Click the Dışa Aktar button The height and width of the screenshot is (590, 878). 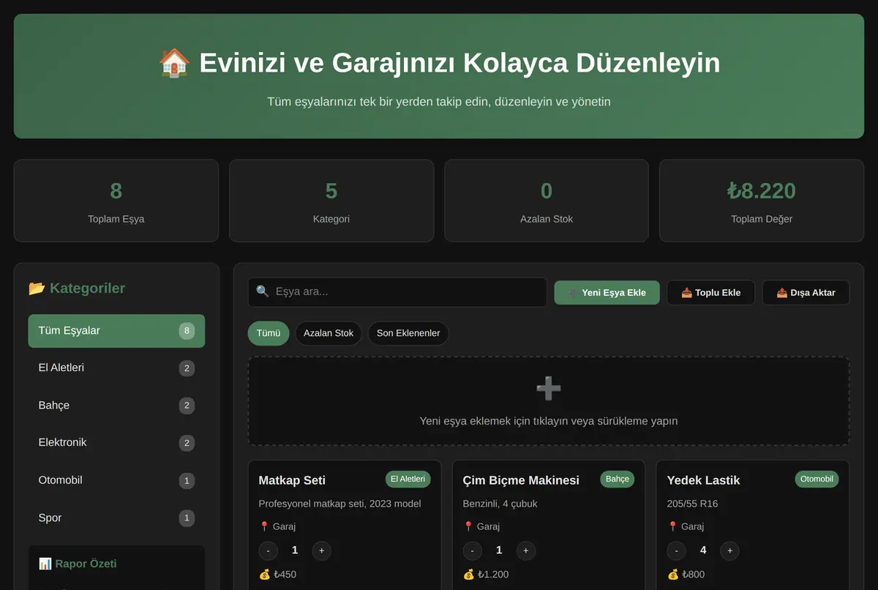[806, 293]
